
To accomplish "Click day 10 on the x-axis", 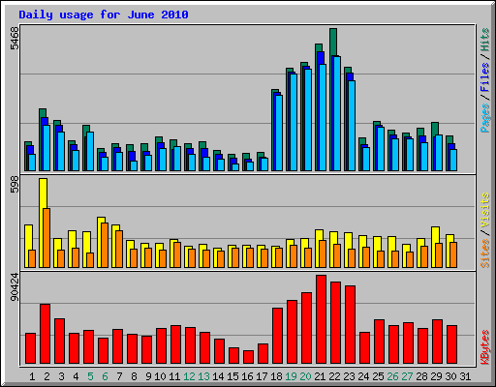I will point(160,376).
